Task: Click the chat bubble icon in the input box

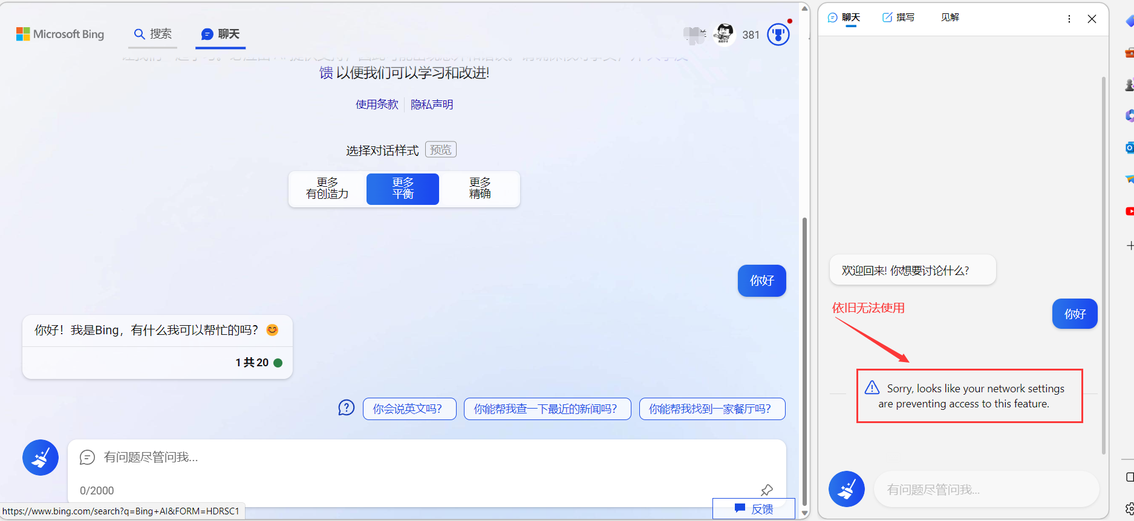Action: coord(88,458)
